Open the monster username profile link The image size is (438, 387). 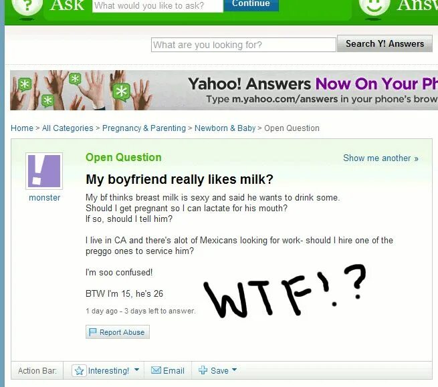[44, 198]
